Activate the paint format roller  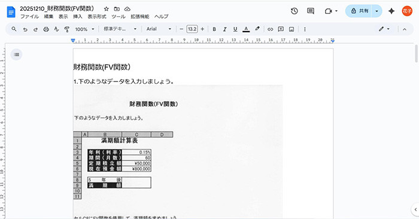point(67,29)
